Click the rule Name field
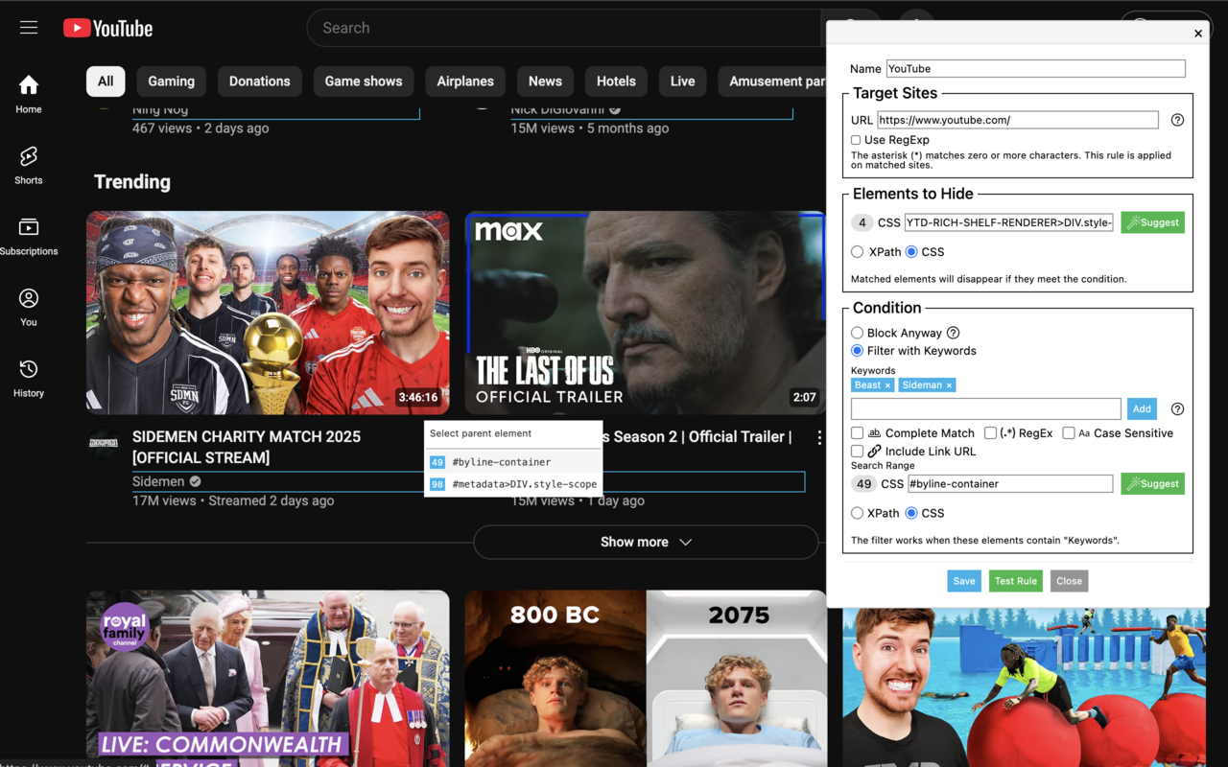Screen dimensions: 1228x767 click(x=1036, y=68)
